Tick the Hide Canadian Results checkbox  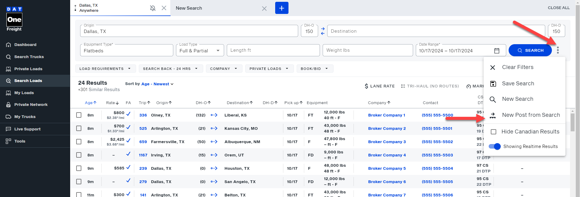pyautogui.click(x=494, y=132)
